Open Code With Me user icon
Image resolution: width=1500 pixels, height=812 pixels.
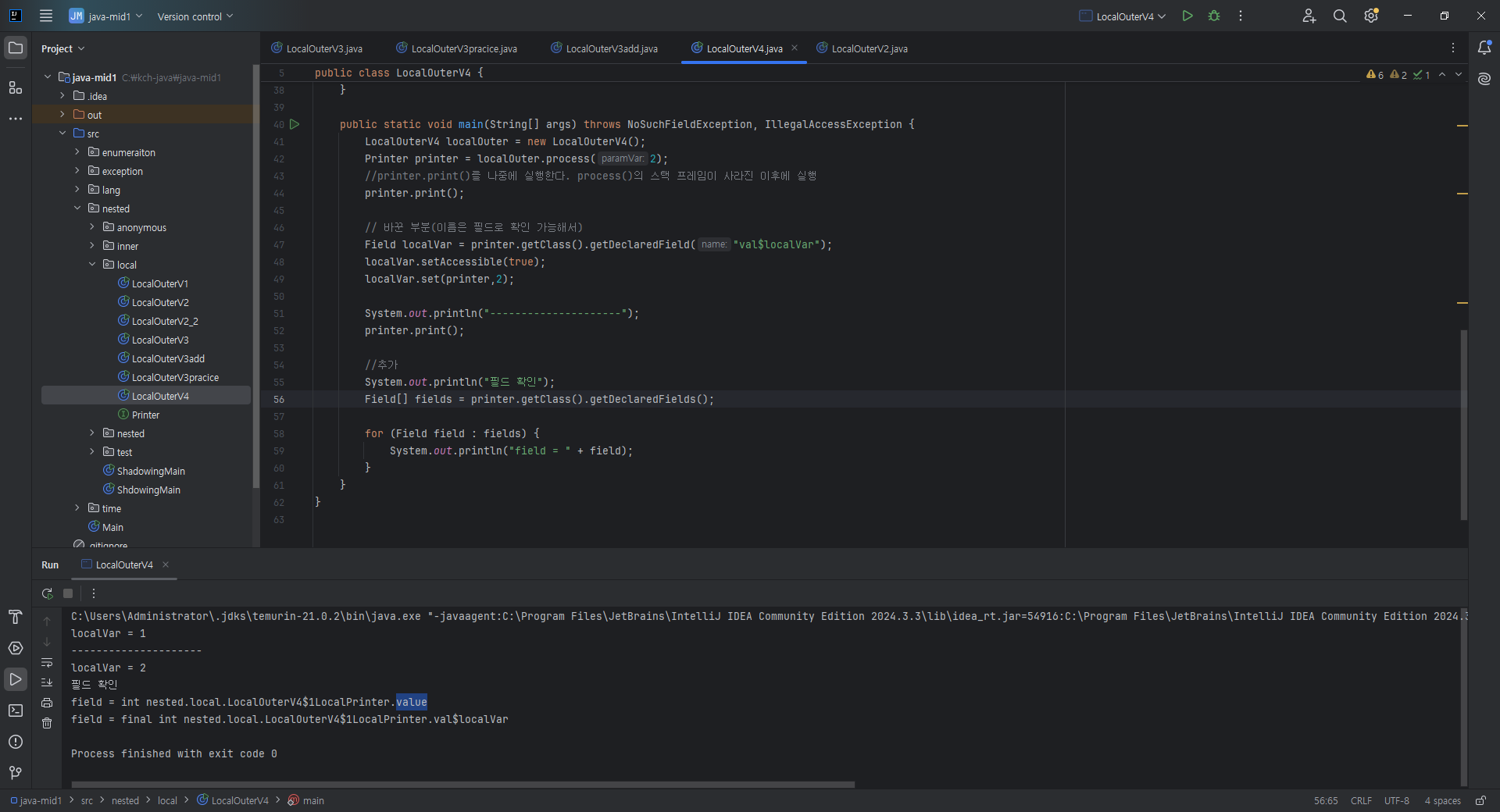coord(1309,16)
